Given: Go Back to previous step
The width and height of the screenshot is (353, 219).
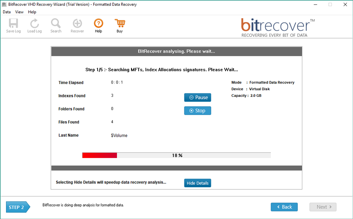Looking at the screenshot, I should pos(284,207).
